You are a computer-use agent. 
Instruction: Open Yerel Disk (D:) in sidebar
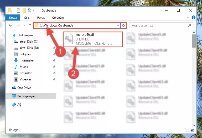(x=29, y=48)
